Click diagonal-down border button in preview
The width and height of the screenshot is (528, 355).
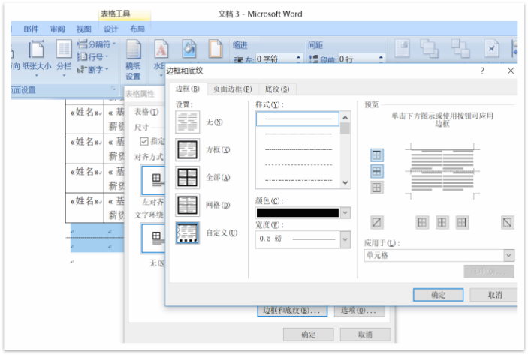(508, 222)
